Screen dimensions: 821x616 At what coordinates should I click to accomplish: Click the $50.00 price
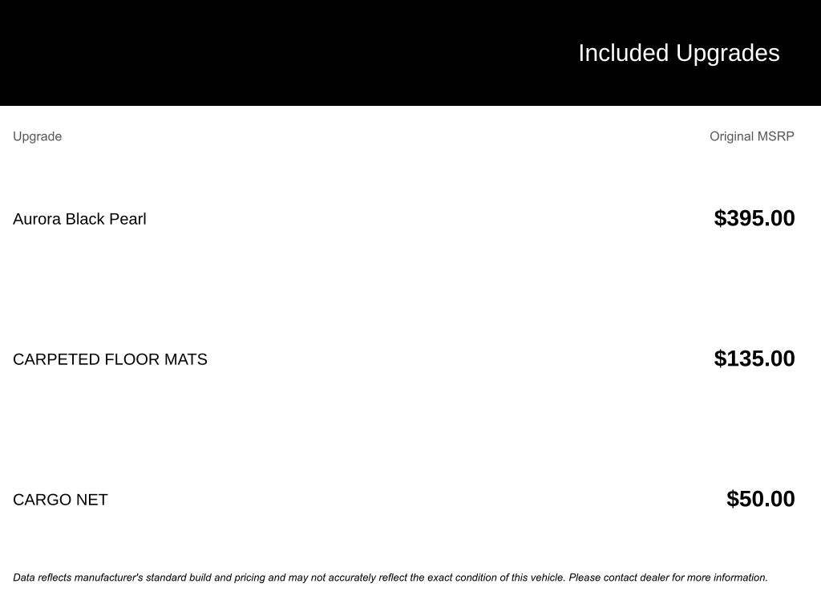coord(760,499)
